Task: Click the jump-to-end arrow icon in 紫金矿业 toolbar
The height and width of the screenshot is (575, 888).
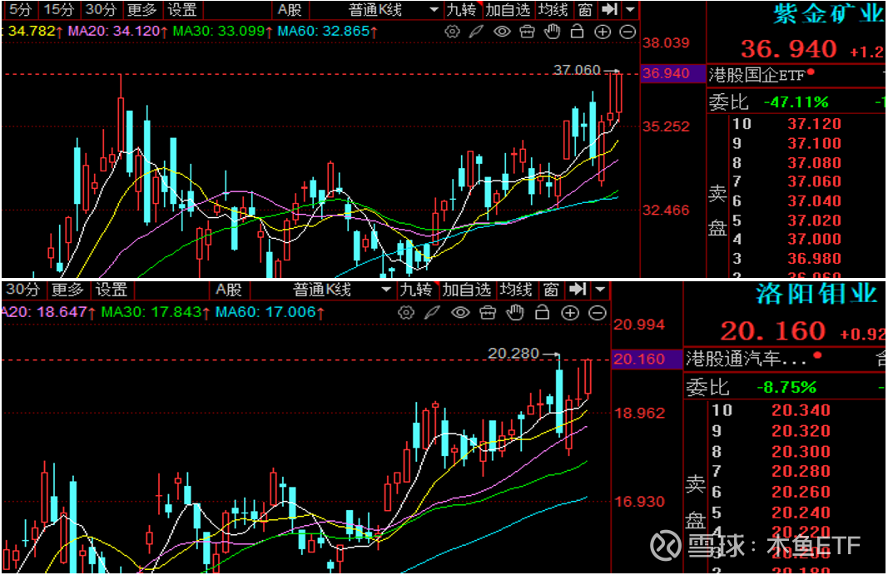Action: [609, 9]
